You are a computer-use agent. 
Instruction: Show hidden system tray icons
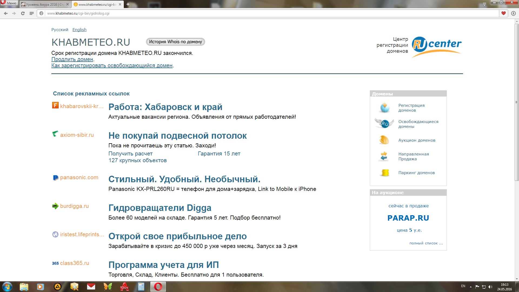click(x=471, y=287)
